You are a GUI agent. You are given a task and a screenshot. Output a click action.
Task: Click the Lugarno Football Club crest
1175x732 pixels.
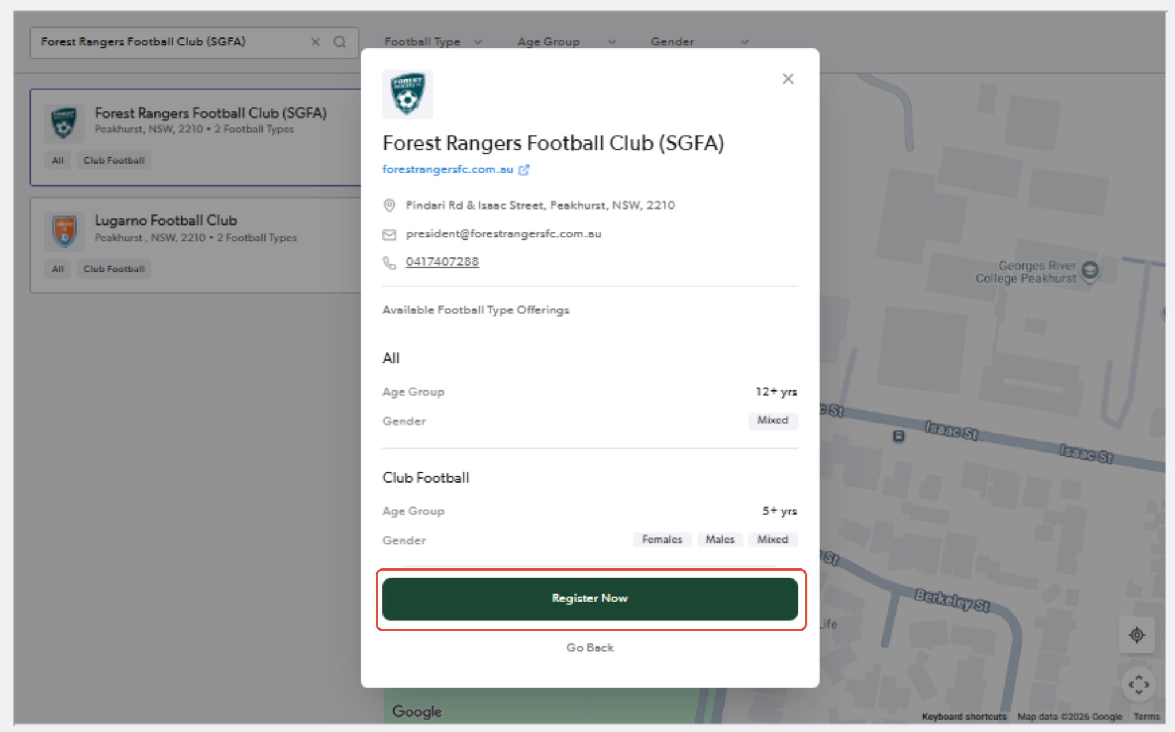tap(65, 231)
